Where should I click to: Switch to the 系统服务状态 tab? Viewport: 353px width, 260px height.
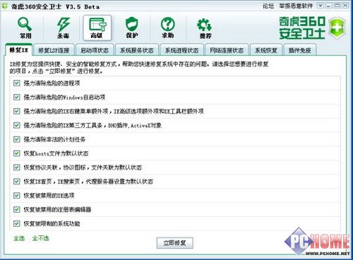pyautogui.click(x=136, y=50)
